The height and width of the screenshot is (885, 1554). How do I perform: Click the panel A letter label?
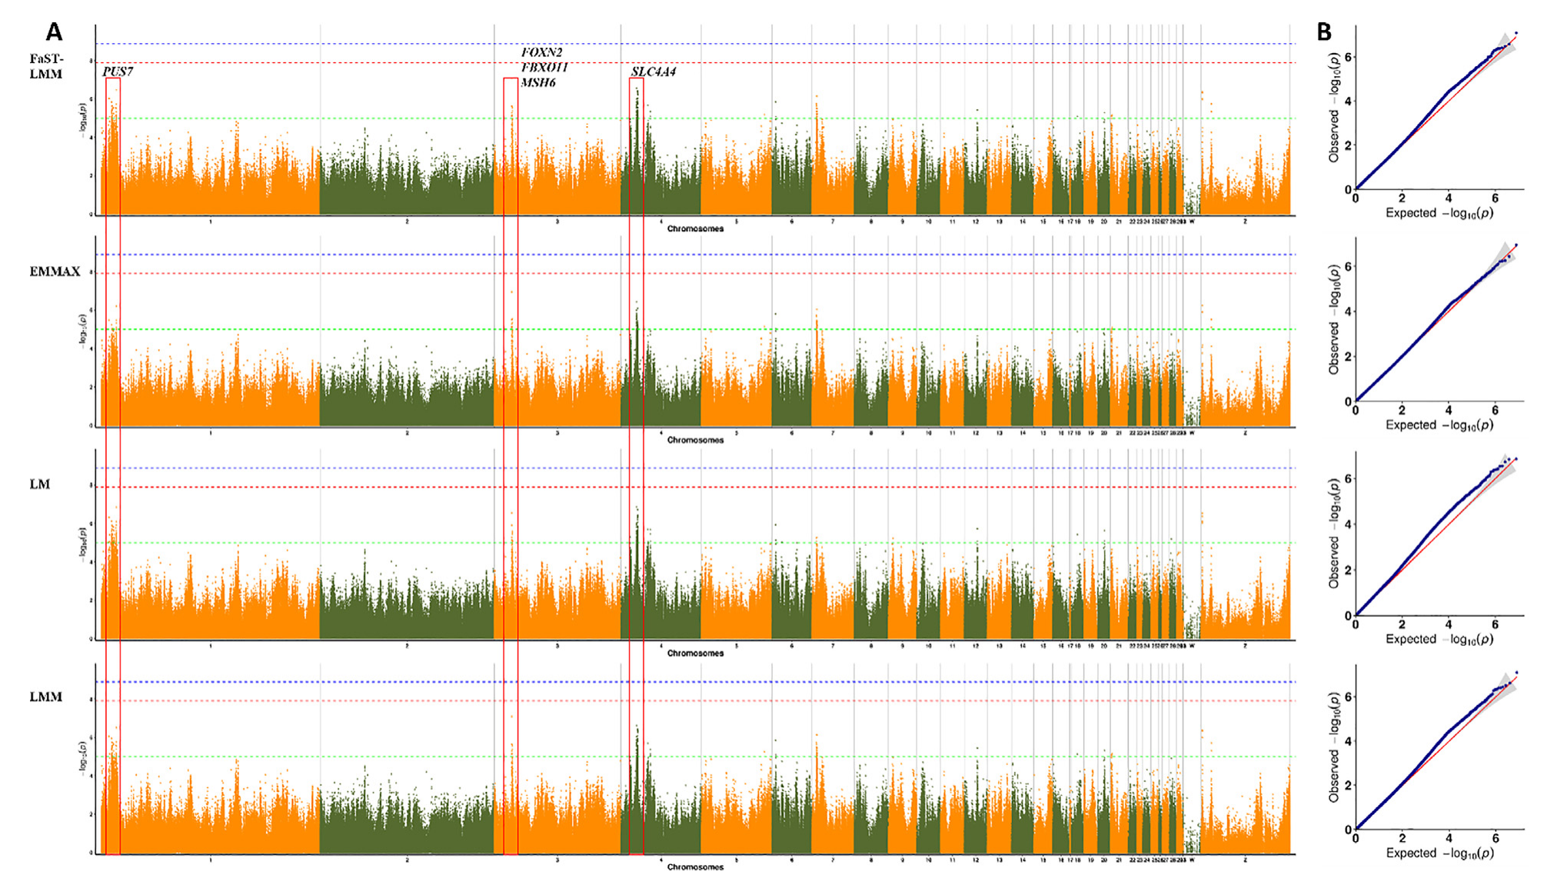point(54,32)
